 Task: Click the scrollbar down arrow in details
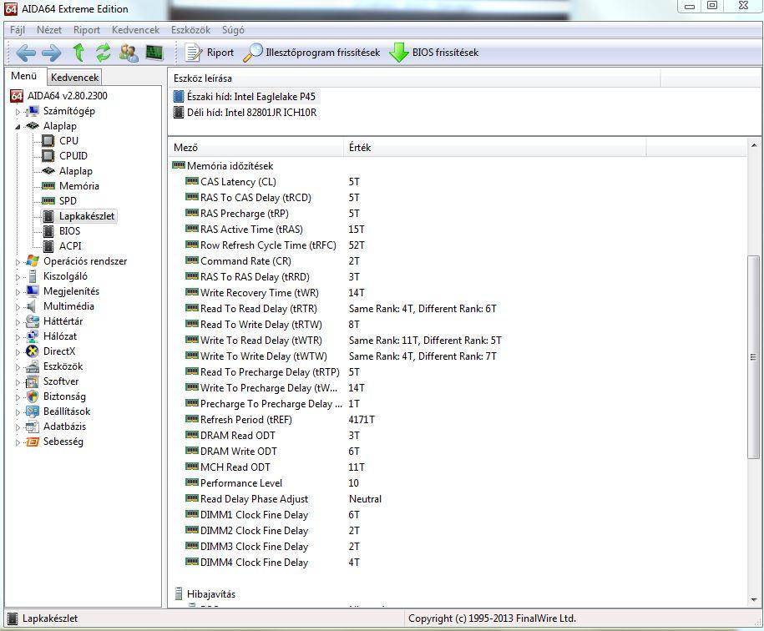[753, 600]
